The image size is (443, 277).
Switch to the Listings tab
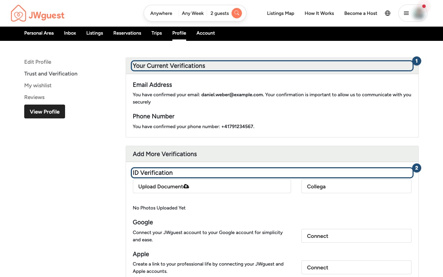point(94,33)
